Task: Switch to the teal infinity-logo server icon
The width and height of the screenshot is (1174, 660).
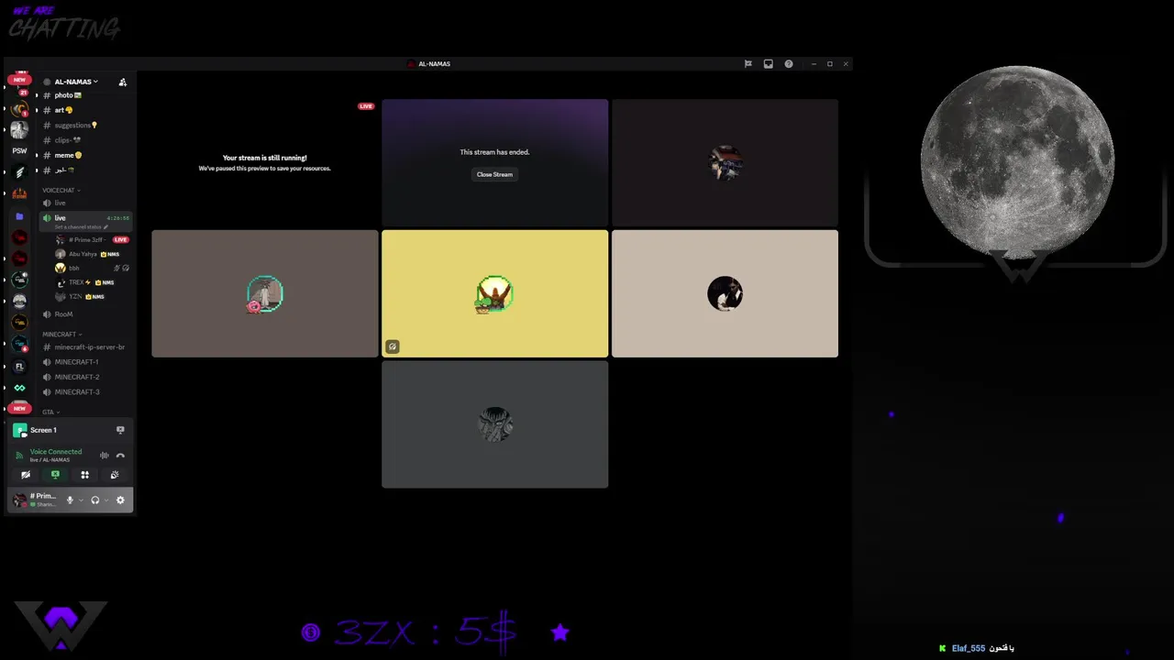Action: (19, 389)
